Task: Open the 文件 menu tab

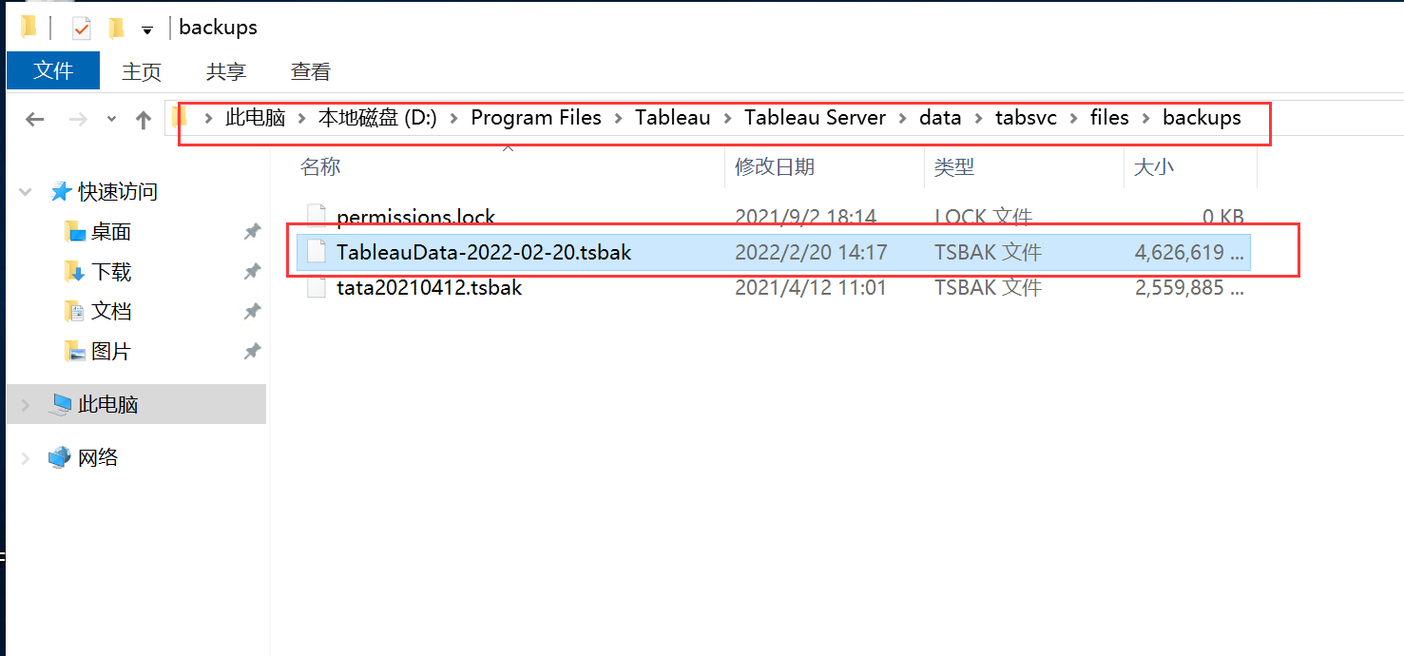Action: point(53,71)
